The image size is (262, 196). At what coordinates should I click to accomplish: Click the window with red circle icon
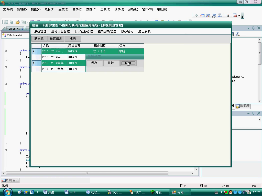235,16
